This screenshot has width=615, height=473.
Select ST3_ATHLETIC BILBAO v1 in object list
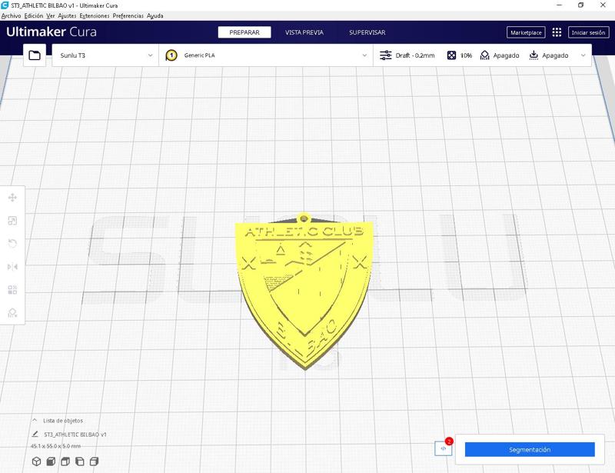click(75, 434)
